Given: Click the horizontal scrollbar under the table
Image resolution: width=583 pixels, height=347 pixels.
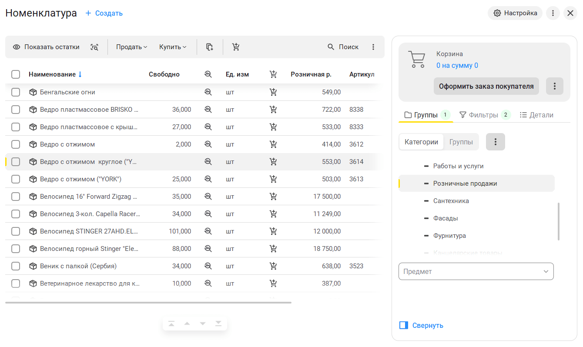Looking at the screenshot, I should (x=148, y=302).
